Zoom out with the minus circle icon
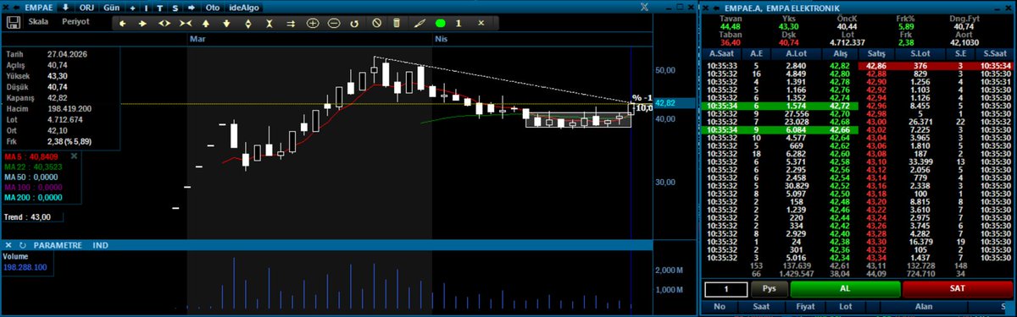Image resolution: width=1017 pixels, height=317 pixels. 333,23
